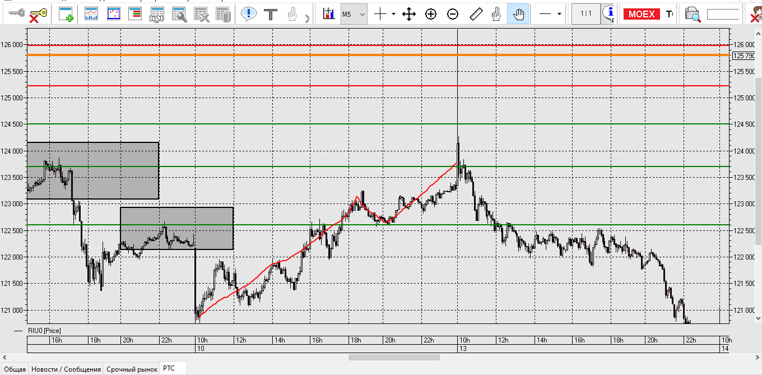The width and height of the screenshot is (762, 375).
Task: Click the 1|1 scale button
Action: pos(586,14)
